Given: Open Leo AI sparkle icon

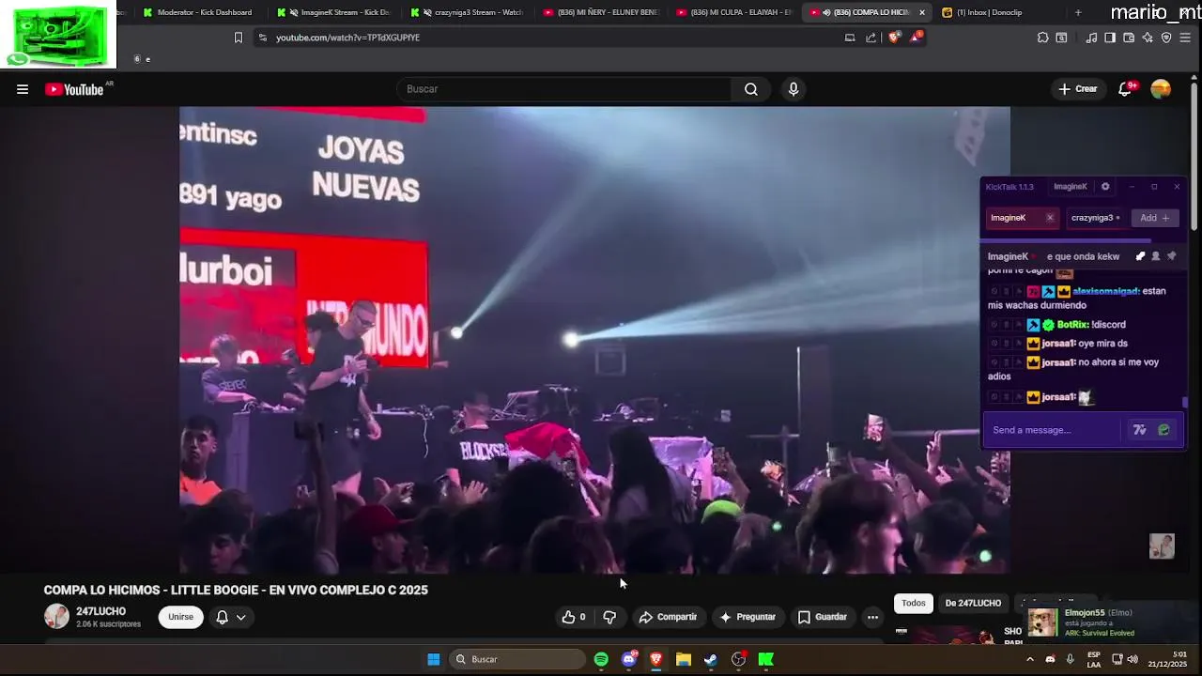Looking at the screenshot, I should [x=1148, y=38].
